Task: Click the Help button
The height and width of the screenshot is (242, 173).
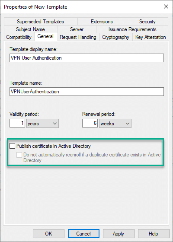Action: [x=154, y=233]
